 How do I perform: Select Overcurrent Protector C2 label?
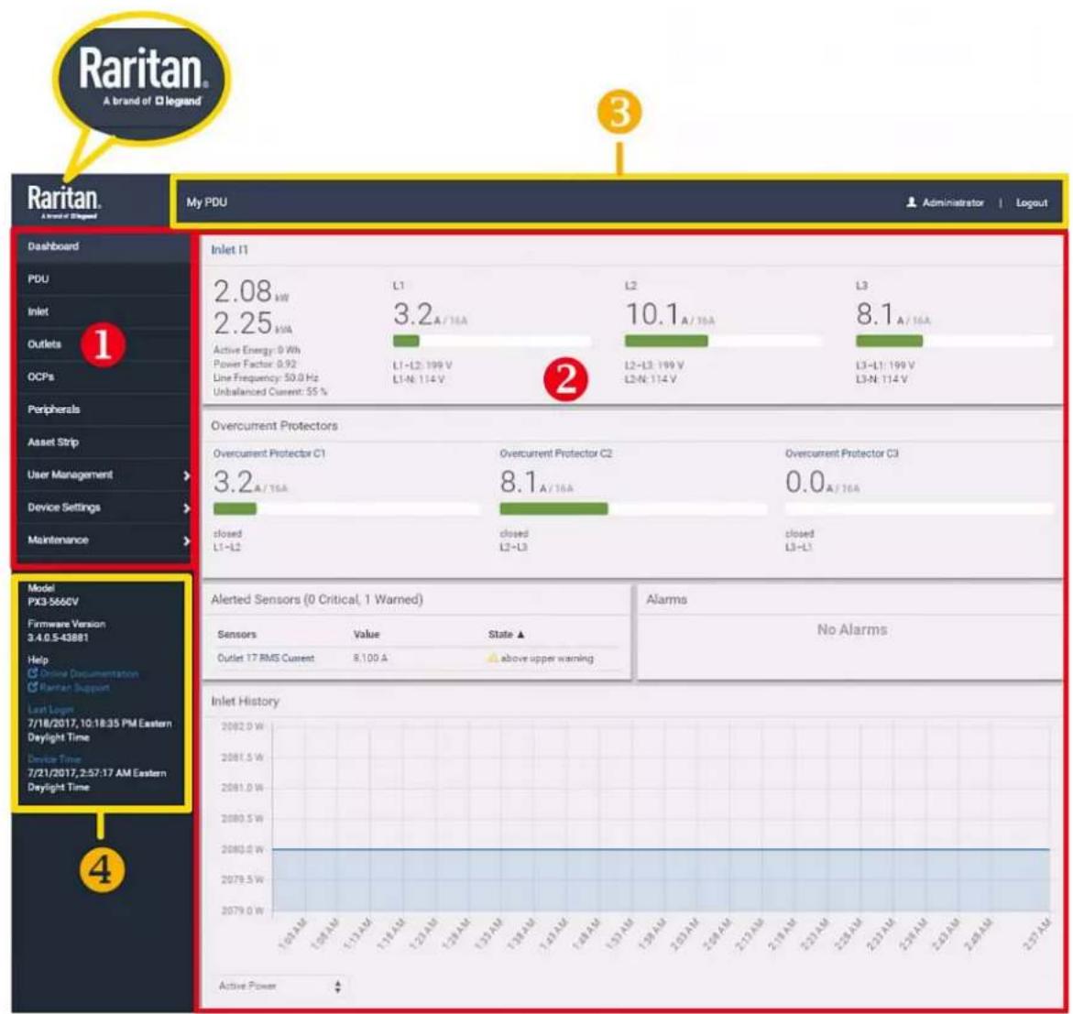coord(555,453)
